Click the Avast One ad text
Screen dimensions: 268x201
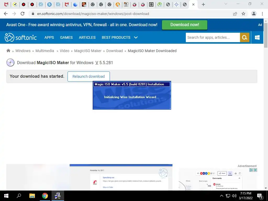(x=82, y=25)
